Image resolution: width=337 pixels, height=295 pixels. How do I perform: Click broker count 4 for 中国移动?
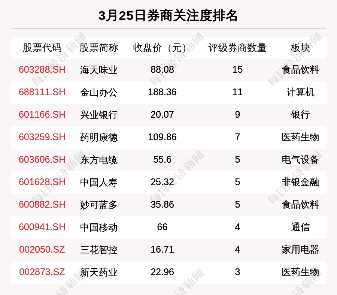237,227
